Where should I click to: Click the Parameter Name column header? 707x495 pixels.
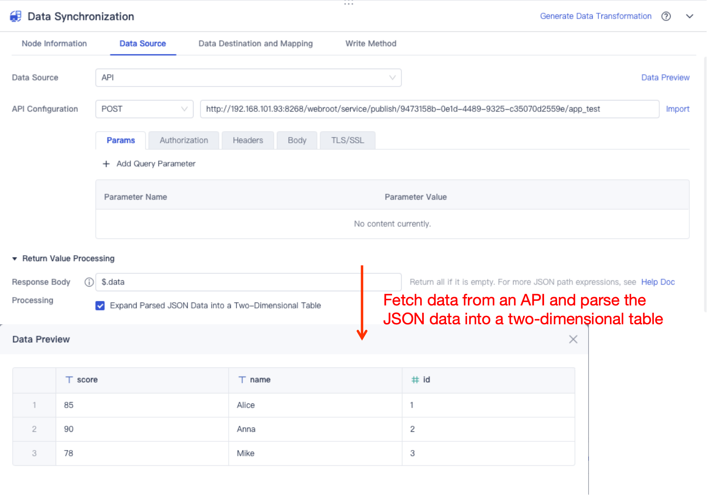(x=136, y=197)
